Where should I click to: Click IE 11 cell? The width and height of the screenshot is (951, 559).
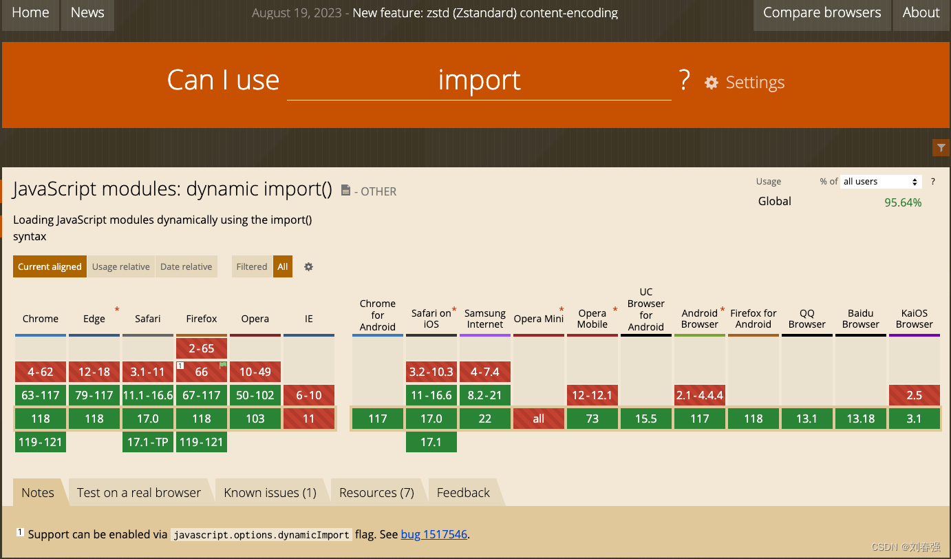pos(309,419)
